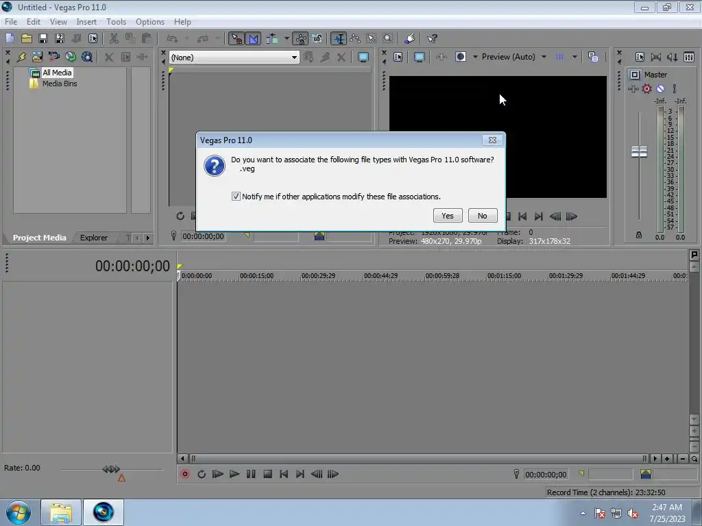The width and height of the screenshot is (702, 526).
Task: Switch to Project Media tab
Action: click(x=39, y=238)
